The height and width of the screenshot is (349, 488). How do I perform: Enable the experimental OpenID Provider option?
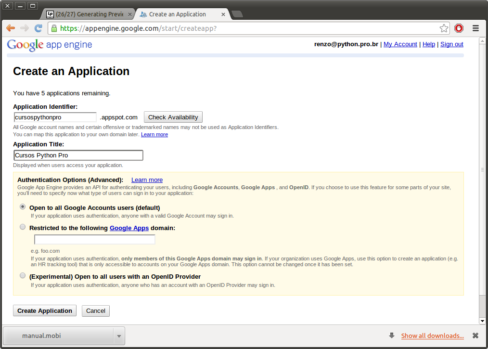(x=23, y=275)
